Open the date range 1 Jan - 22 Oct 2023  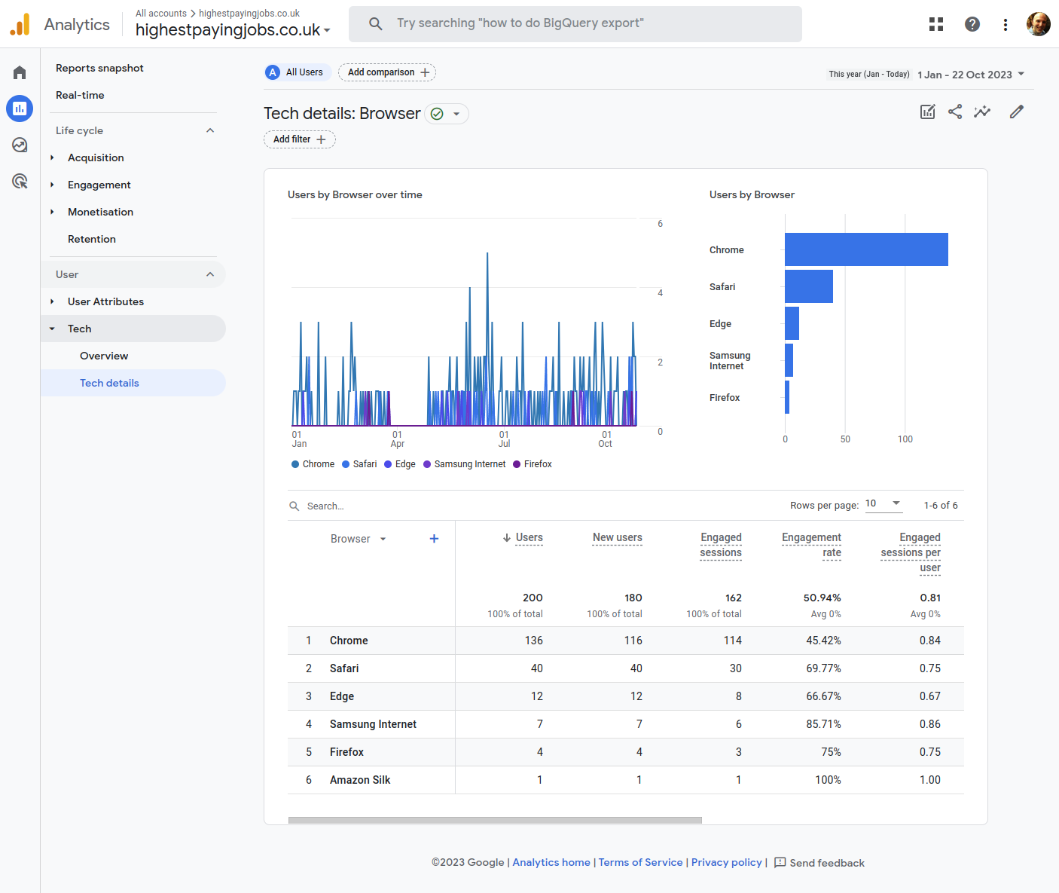click(971, 75)
